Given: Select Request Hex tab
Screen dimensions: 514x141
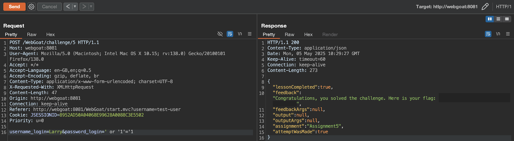Looking at the screenshot, I should (x=50, y=34).
